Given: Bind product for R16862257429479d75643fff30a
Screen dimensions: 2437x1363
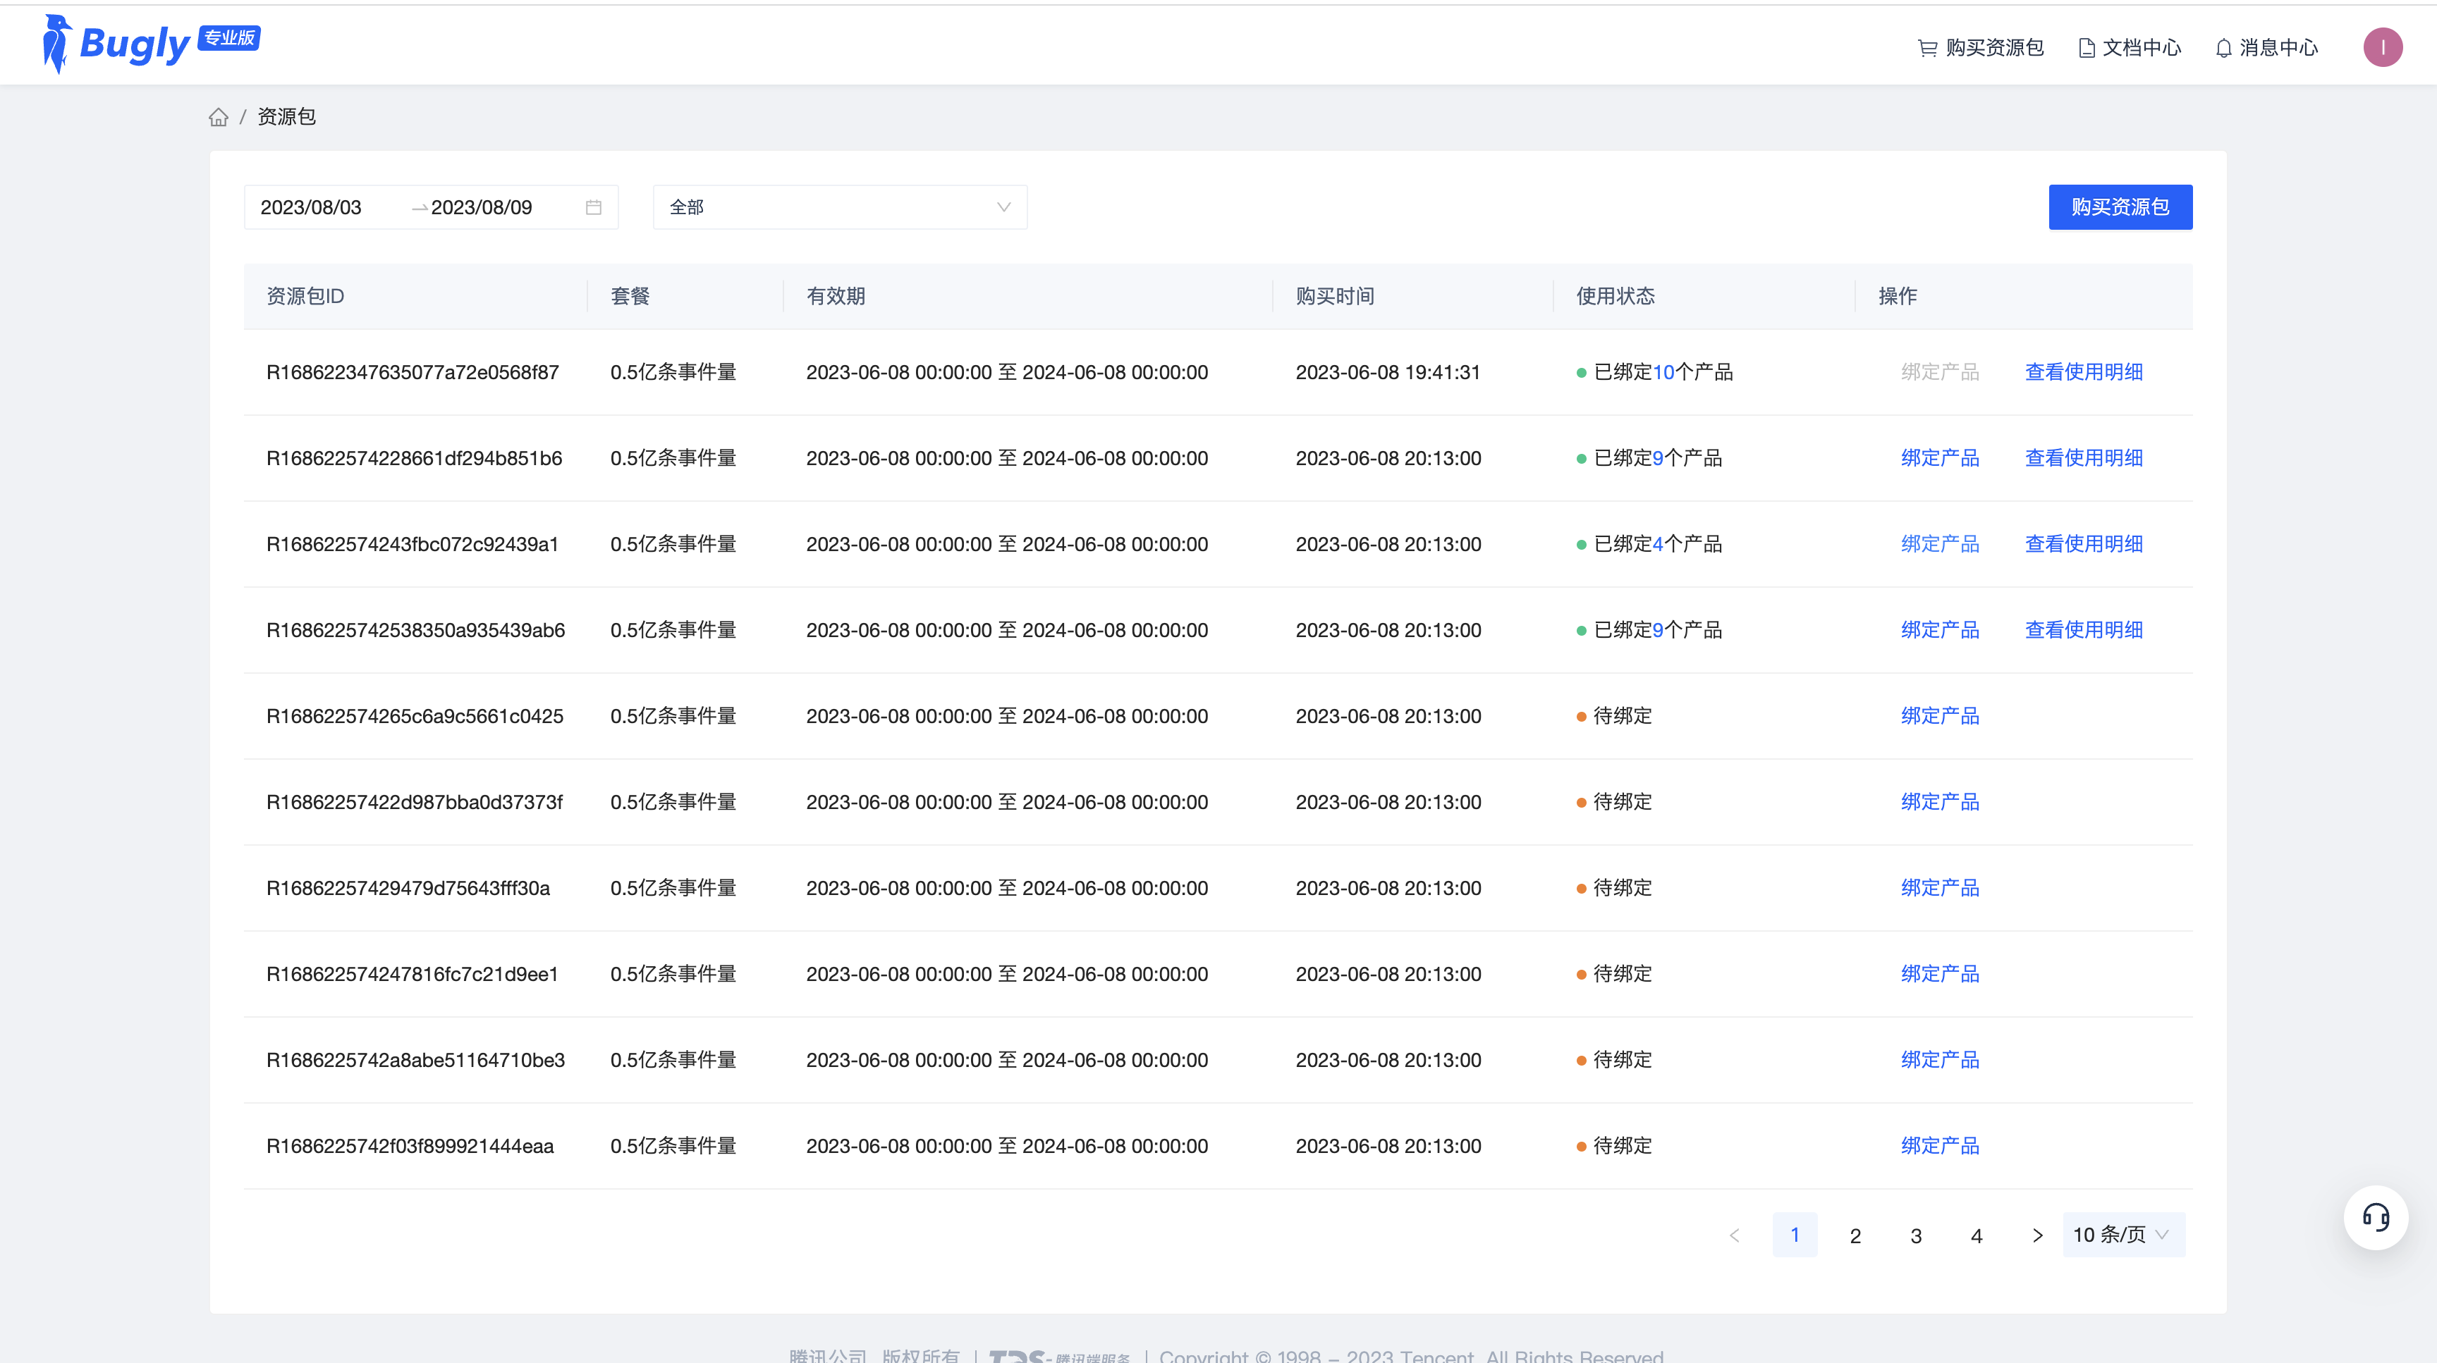Looking at the screenshot, I should tap(1939, 889).
